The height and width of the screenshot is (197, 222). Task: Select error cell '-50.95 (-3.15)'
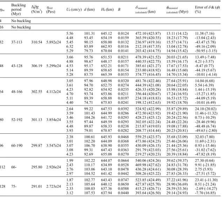coord(206,51)
